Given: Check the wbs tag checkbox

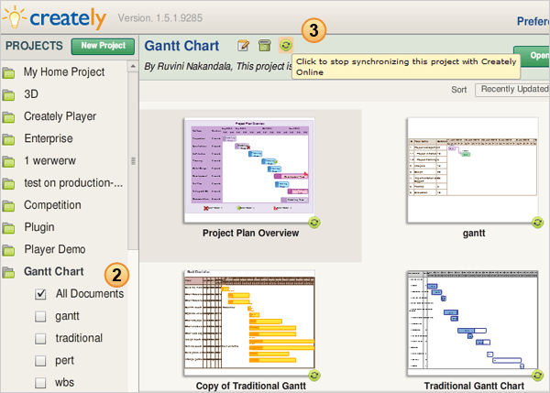Looking at the screenshot, I should pyautogui.click(x=40, y=383).
